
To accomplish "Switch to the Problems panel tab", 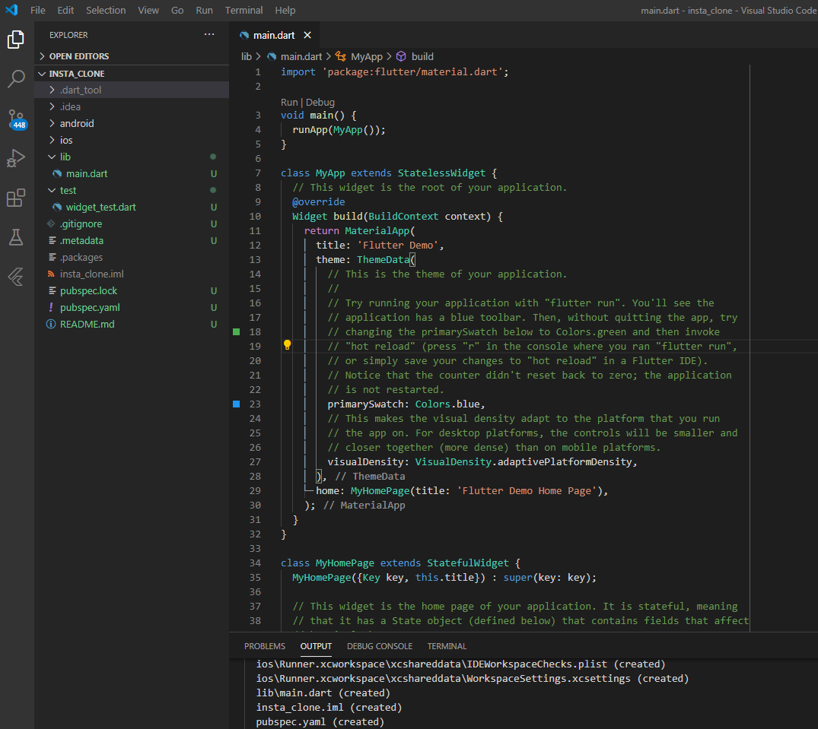I will (x=265, y=646).
